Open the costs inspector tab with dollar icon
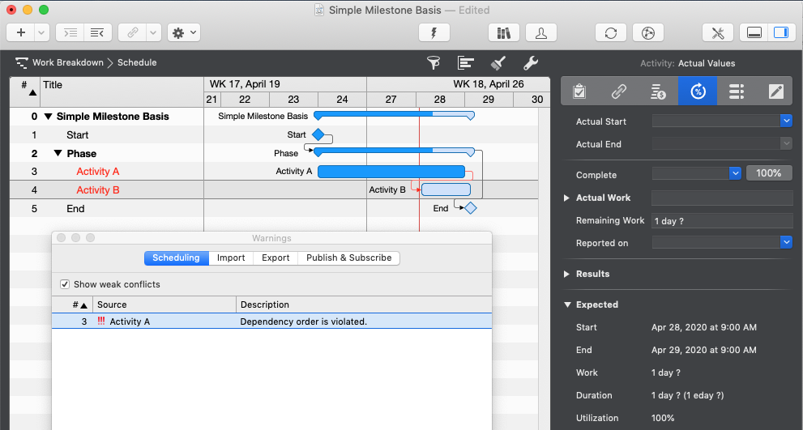The width and height of the screenshot is (803, 430). (x=658, y=92)
